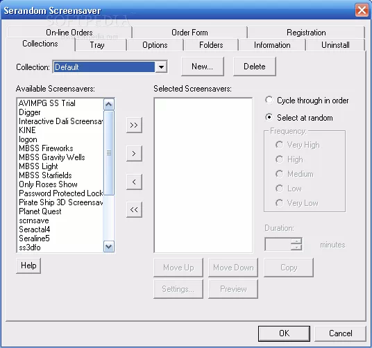
Task: Click the Available Screensavers scrollbar thumb
Action: (x=109, y=153)
